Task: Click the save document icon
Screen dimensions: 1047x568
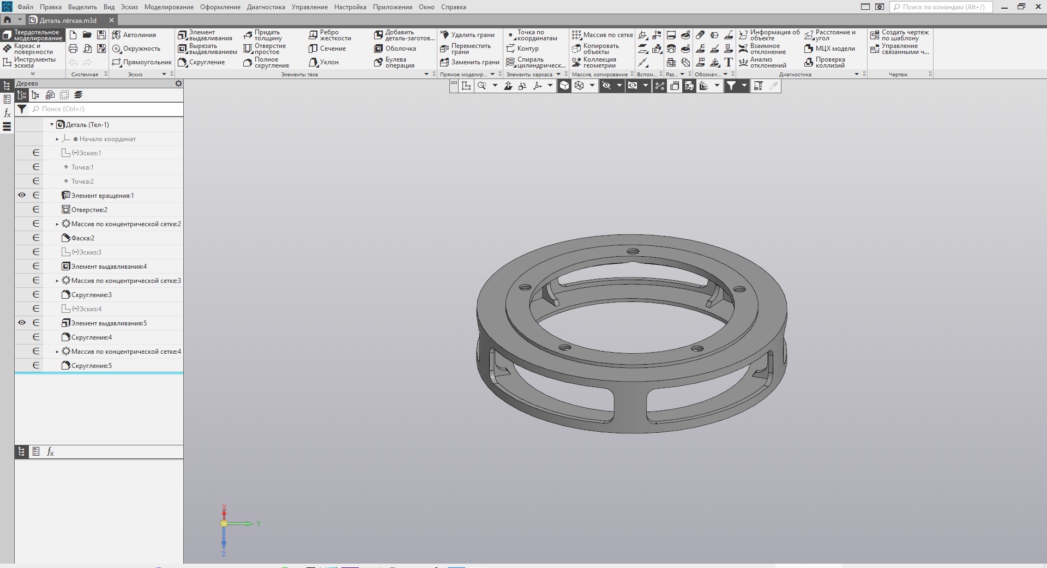Action: [x=101, y=35]
